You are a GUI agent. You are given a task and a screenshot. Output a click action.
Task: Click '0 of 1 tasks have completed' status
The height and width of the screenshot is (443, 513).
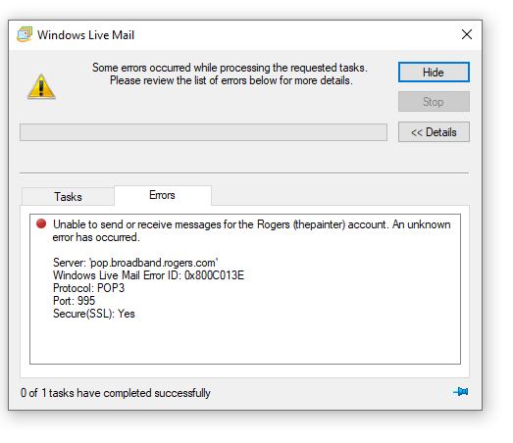point(116,393)
